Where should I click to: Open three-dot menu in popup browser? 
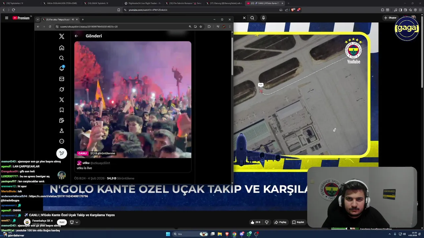click(x=230, y=26)
